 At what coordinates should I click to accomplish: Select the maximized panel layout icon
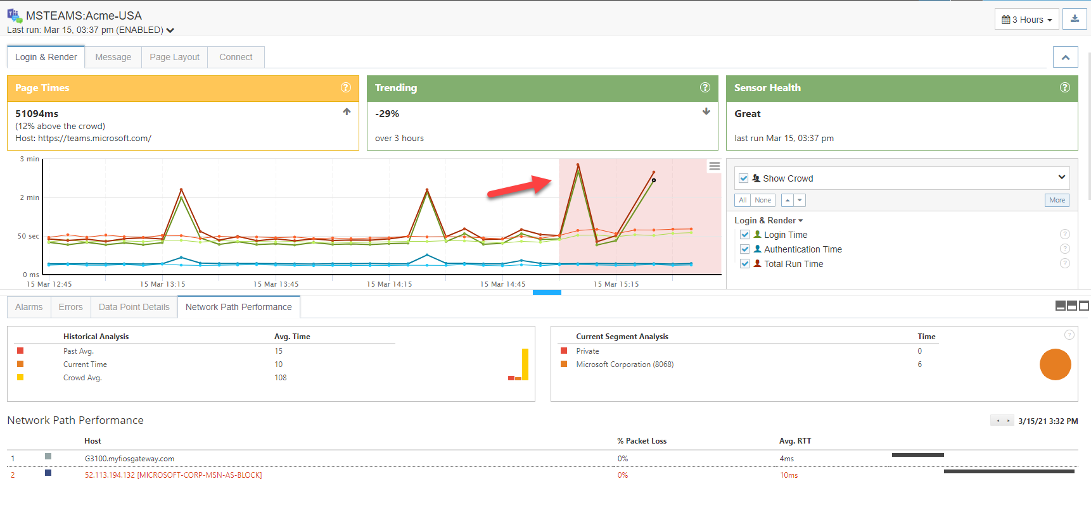tap(1084, 306)
